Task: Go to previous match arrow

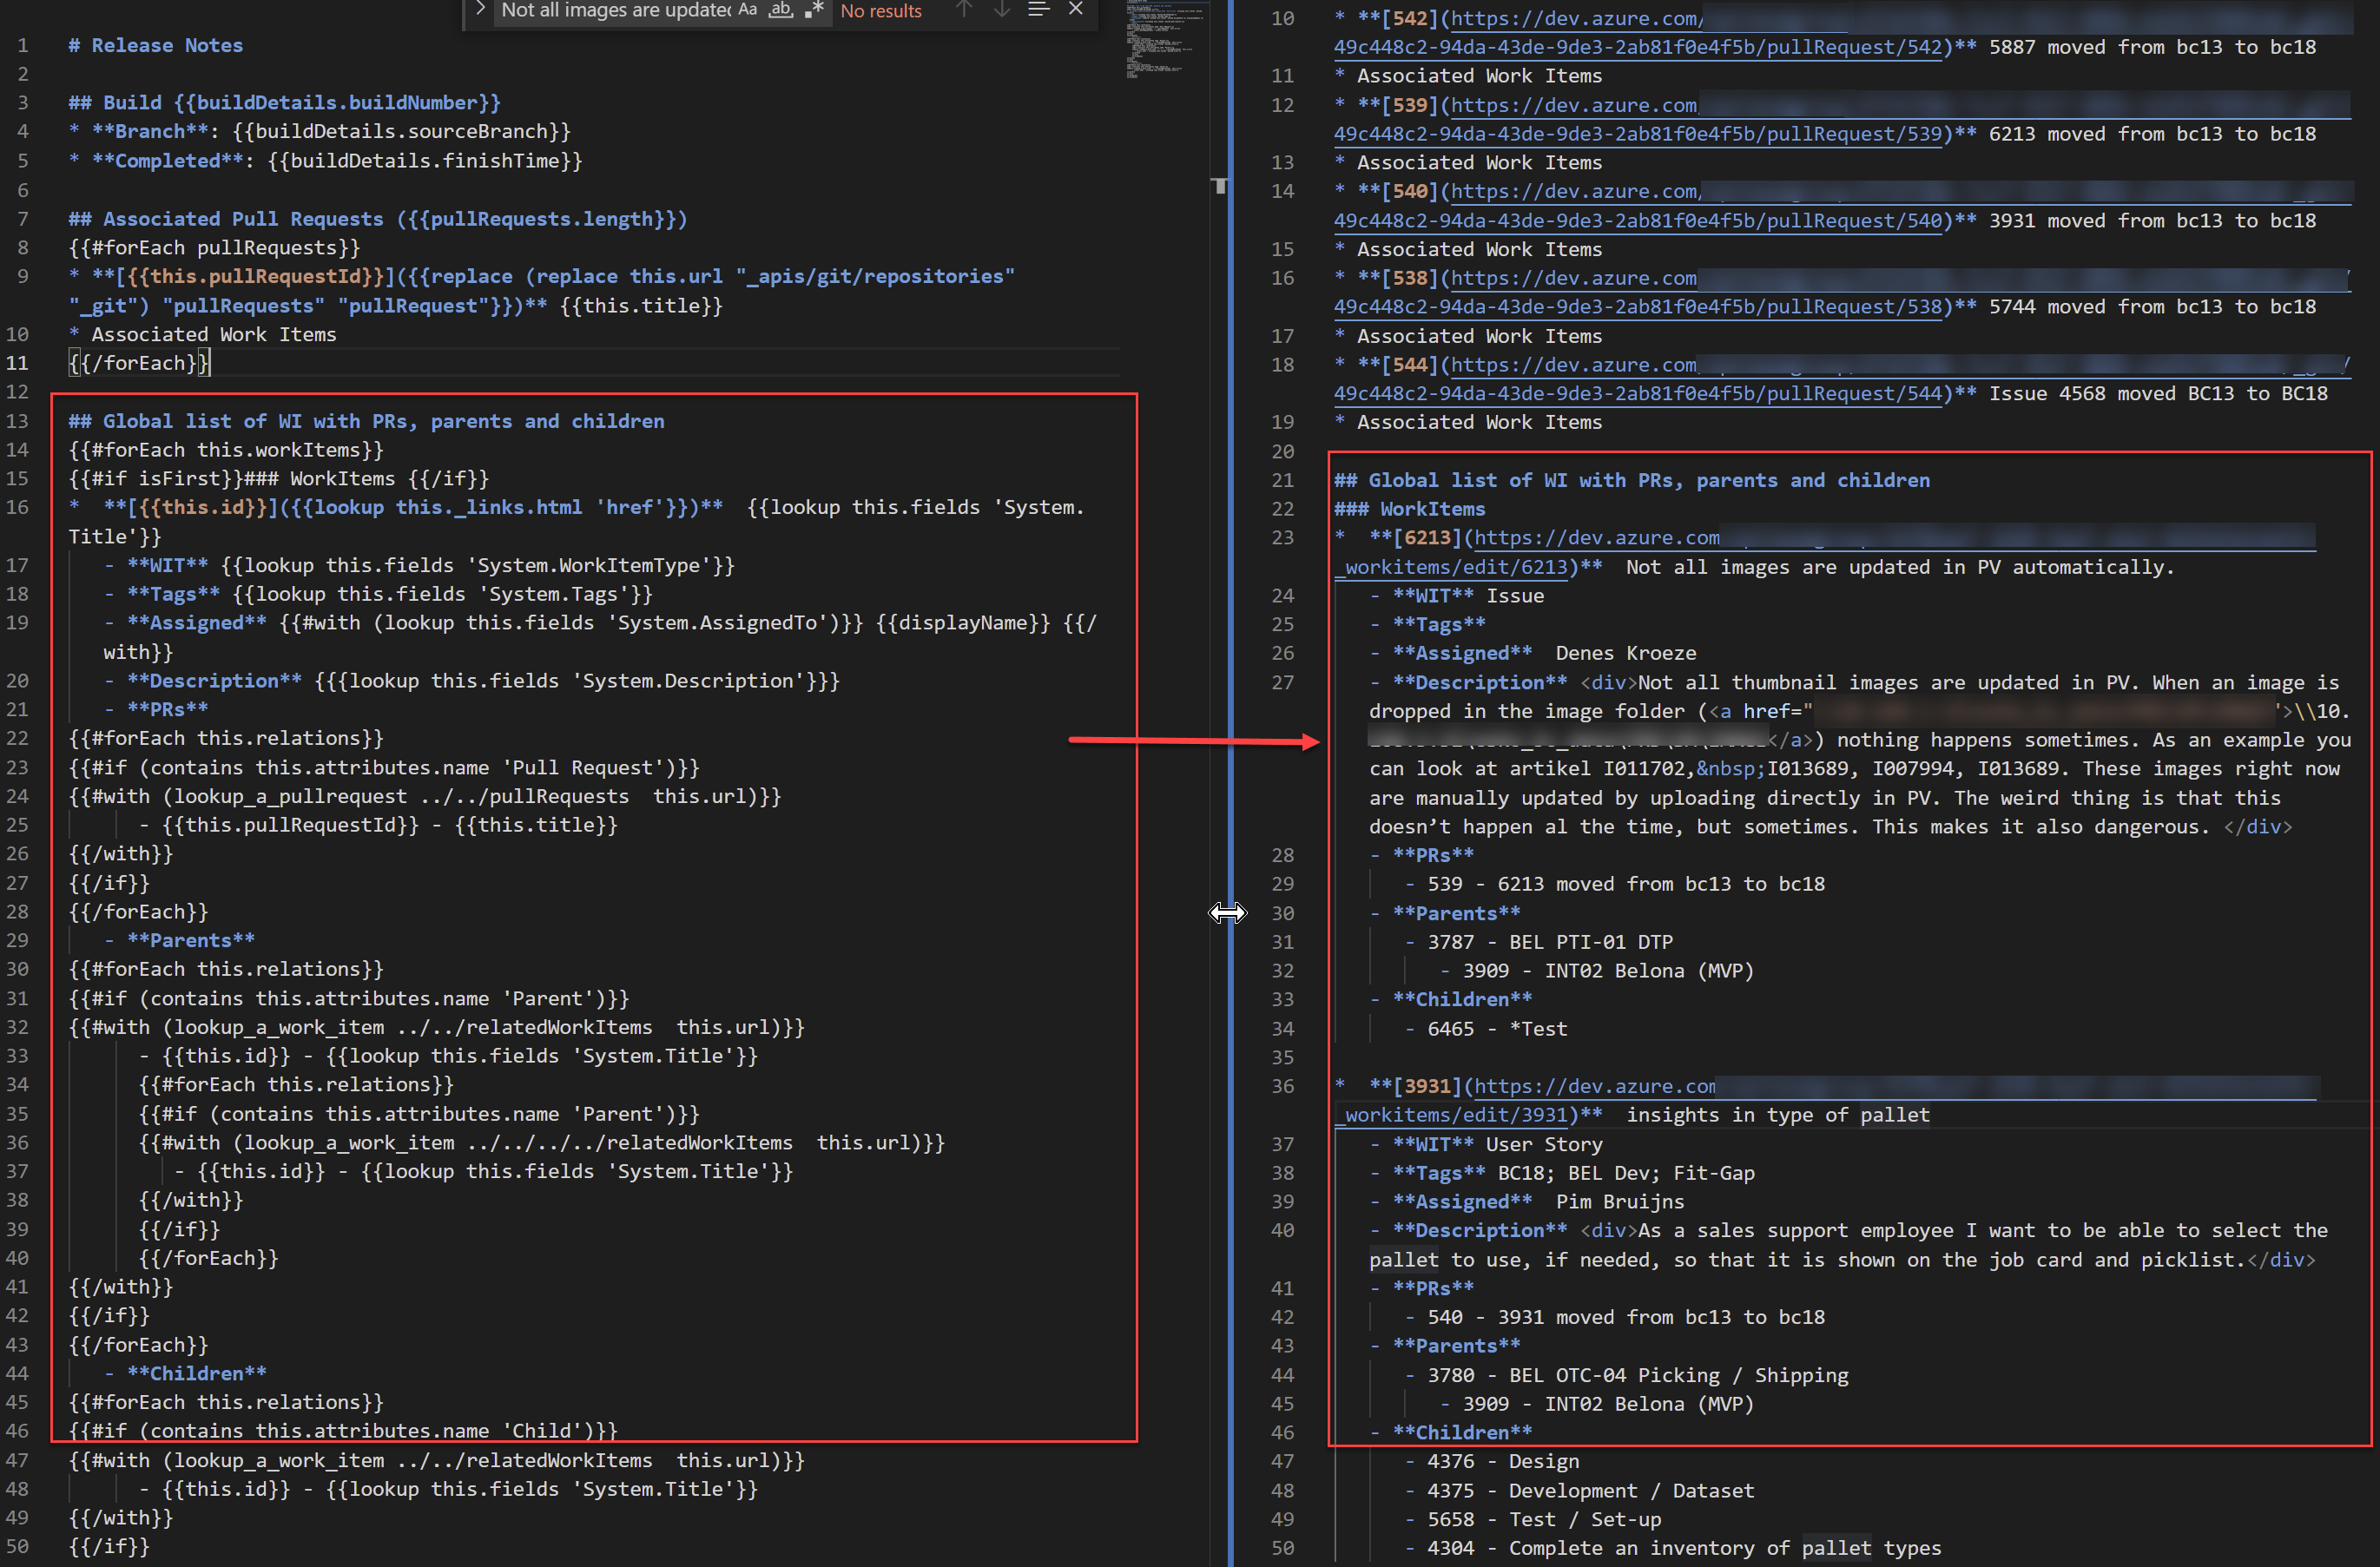Action: click(x=964, y=10)
